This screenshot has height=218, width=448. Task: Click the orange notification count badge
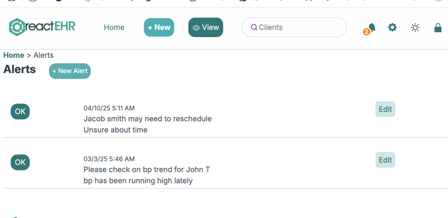[x=366, y=32]
